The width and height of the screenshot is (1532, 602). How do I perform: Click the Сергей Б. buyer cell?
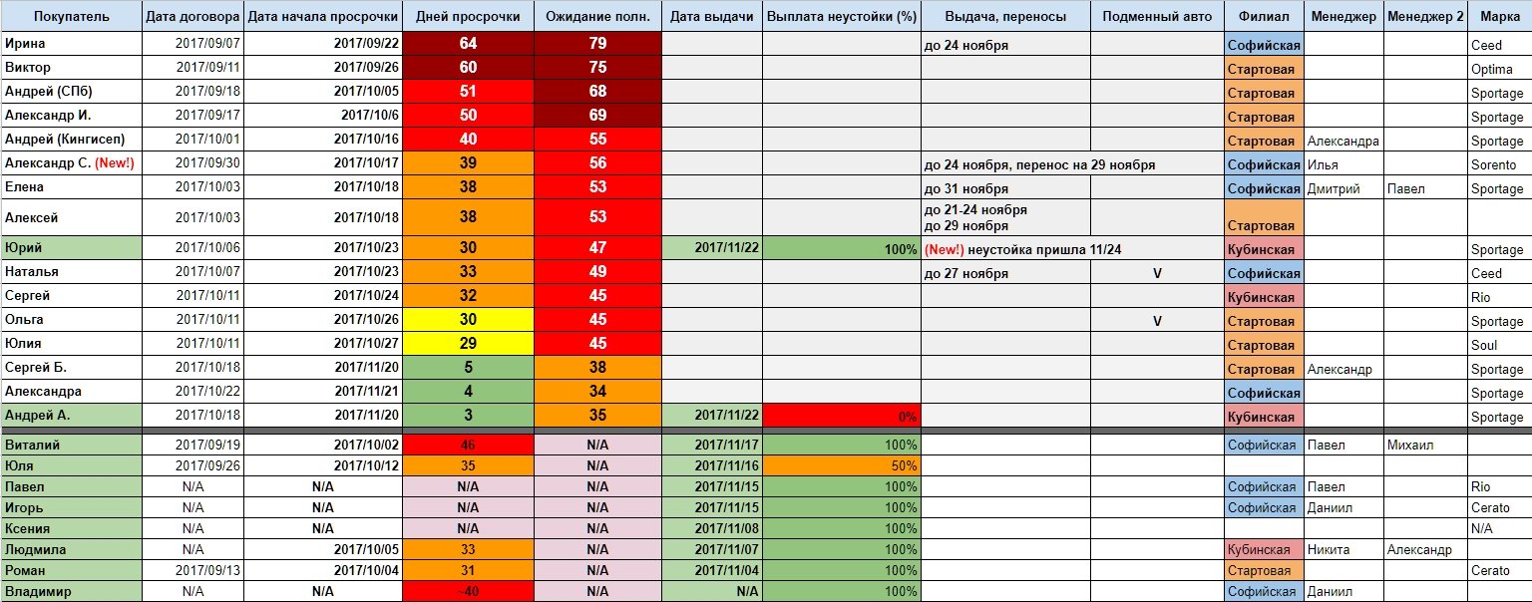(70, 368)
